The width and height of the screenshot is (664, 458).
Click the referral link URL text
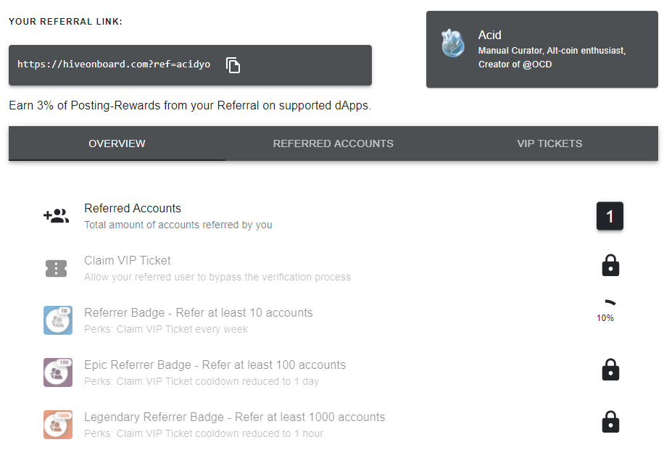click(114, 64)
